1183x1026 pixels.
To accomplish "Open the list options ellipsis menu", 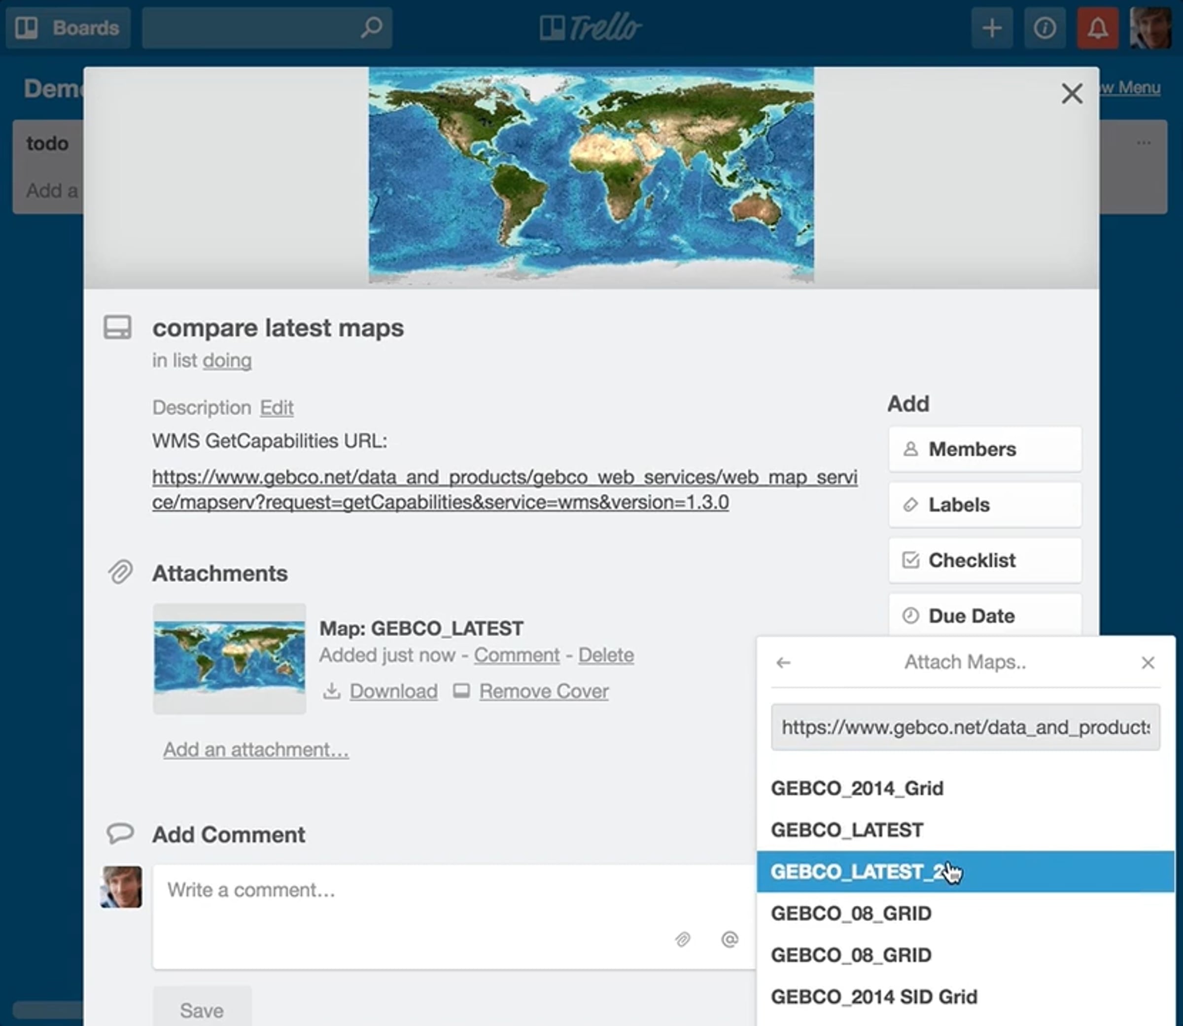I will (1144, 142).
